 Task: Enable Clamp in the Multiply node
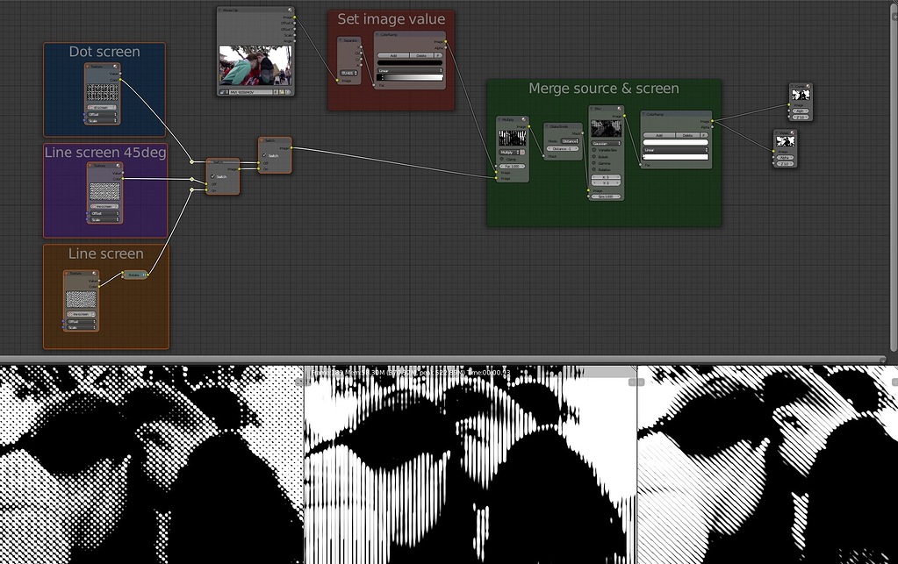click(502, 159)
